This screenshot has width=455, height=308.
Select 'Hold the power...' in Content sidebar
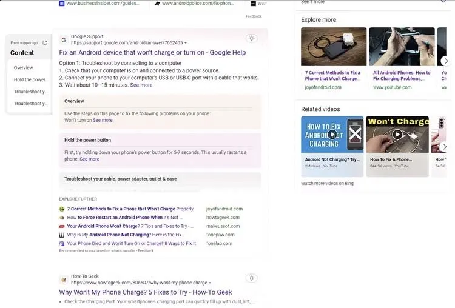(x=31, y=79)
